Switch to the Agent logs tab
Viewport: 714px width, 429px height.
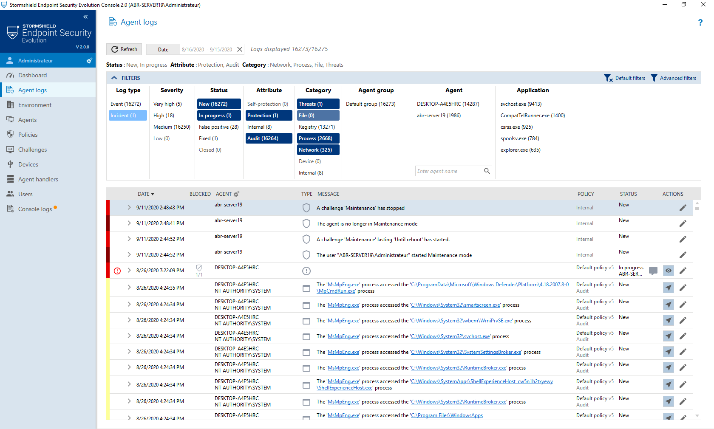click(32, 90)
